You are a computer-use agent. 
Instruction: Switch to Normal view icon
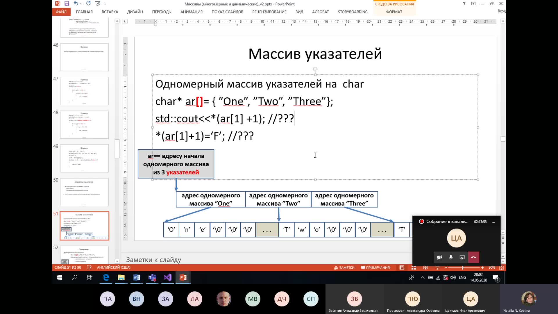tap(402, 267)
